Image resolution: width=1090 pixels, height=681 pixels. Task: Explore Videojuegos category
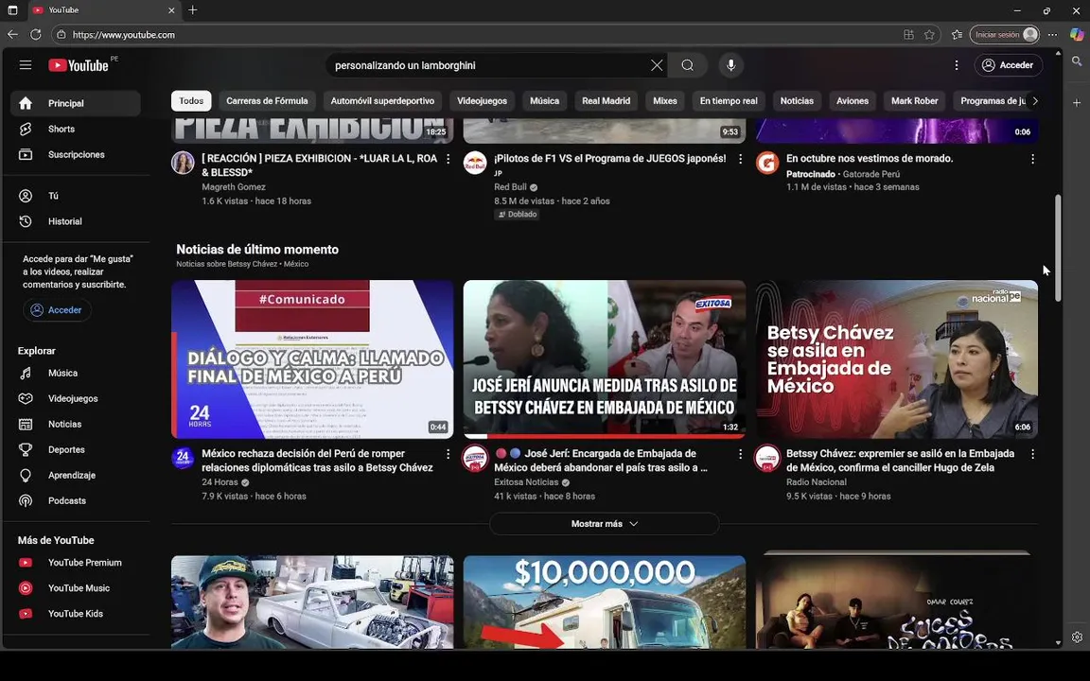click(75, 399)
